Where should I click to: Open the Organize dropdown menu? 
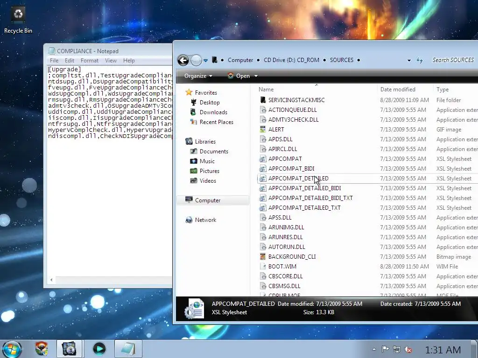click(198, 76)
